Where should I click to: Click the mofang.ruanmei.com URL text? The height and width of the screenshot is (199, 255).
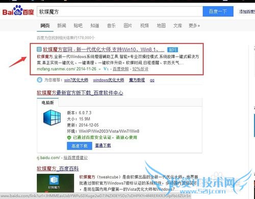[56, 69]
